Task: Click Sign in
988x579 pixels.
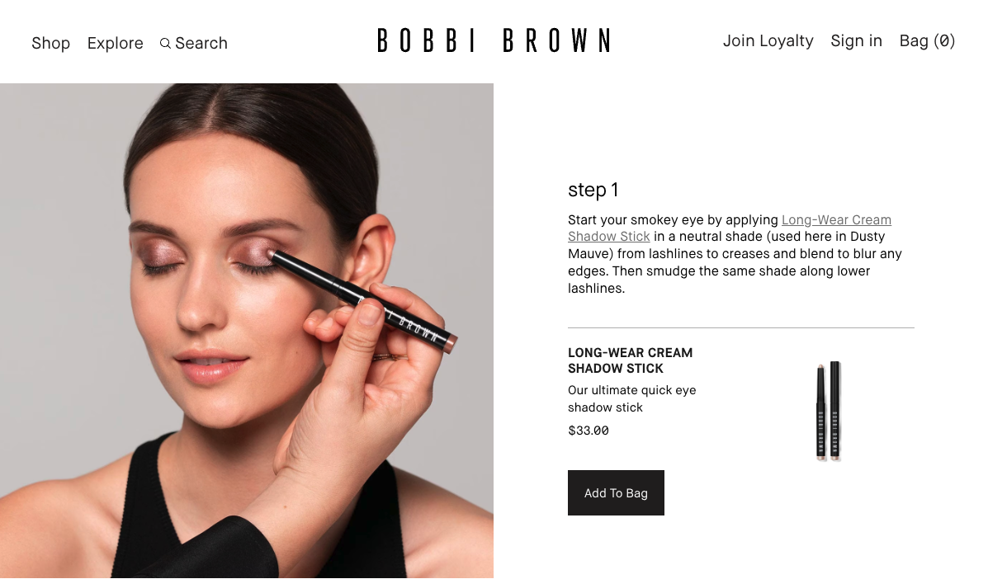Action: (x=856, y=41)
